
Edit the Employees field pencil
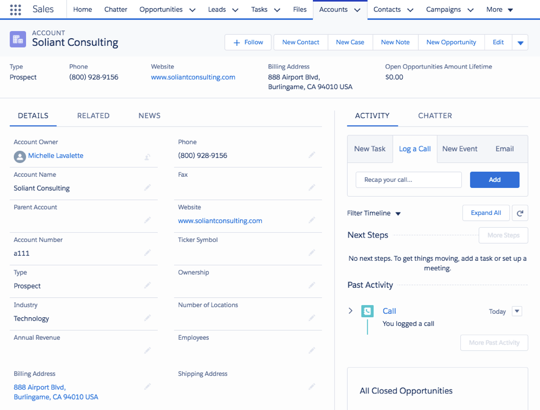[x=312, y=350]
